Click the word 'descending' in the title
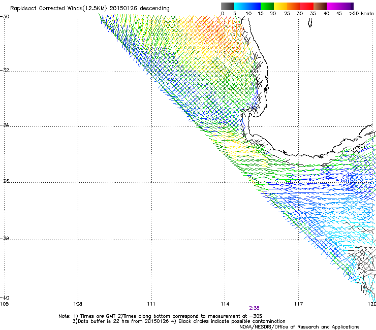 [x=154, y=9]
